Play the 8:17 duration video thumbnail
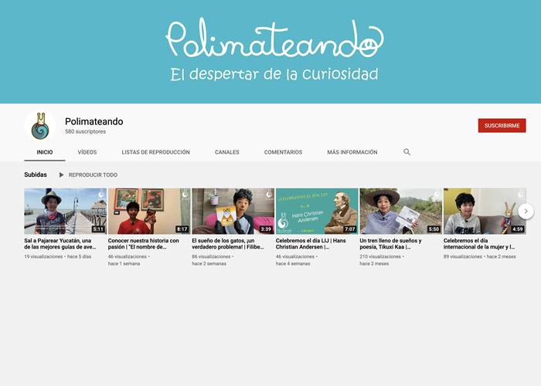The image size is (541, 386). 149,211
